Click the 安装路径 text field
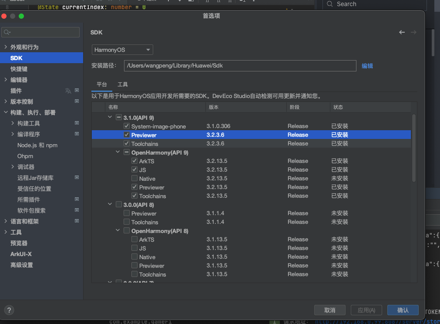 [x=240, y=66]
